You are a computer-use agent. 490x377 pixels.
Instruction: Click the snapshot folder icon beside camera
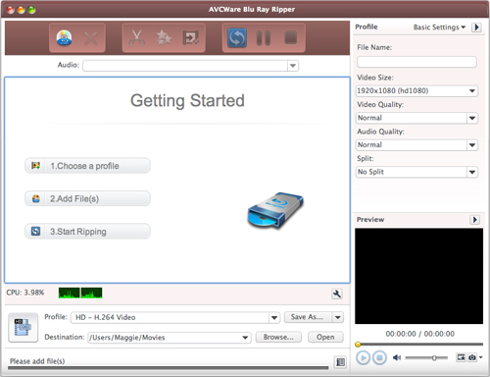pyautogui.click(x=461, y=357)
